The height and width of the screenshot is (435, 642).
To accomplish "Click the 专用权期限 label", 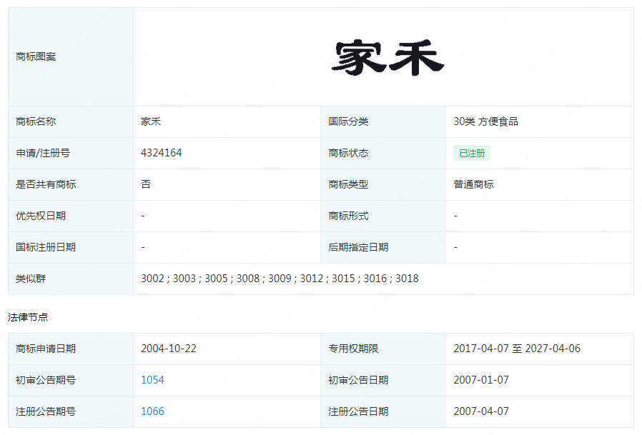I will (353, 349).
